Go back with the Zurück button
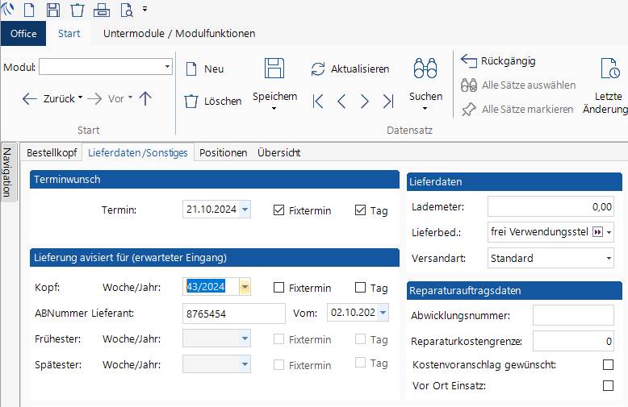628x407 pixels. [52, 98]
